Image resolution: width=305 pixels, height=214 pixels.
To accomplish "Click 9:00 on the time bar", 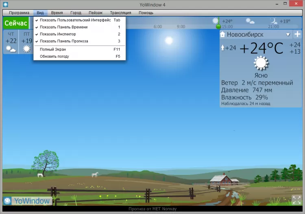I will [x=181, y=27].
